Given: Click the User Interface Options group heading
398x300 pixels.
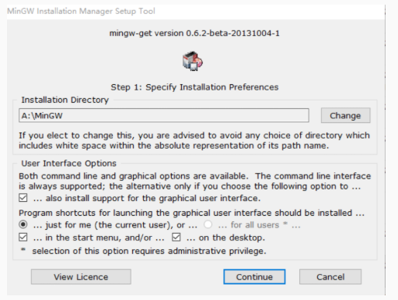Looking at the screenshot, I should (x=68, y=164).
